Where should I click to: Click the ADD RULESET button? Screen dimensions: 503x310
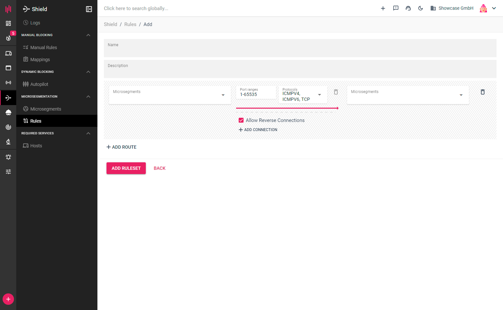pos(126,168)
